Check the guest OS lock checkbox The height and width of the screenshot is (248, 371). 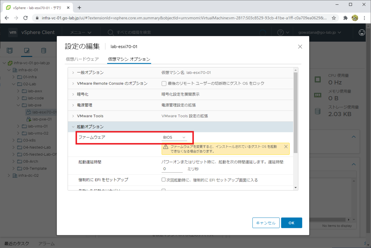pyautogui.click(x=164, y=84)
